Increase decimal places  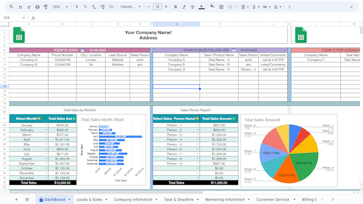point(102,7)
